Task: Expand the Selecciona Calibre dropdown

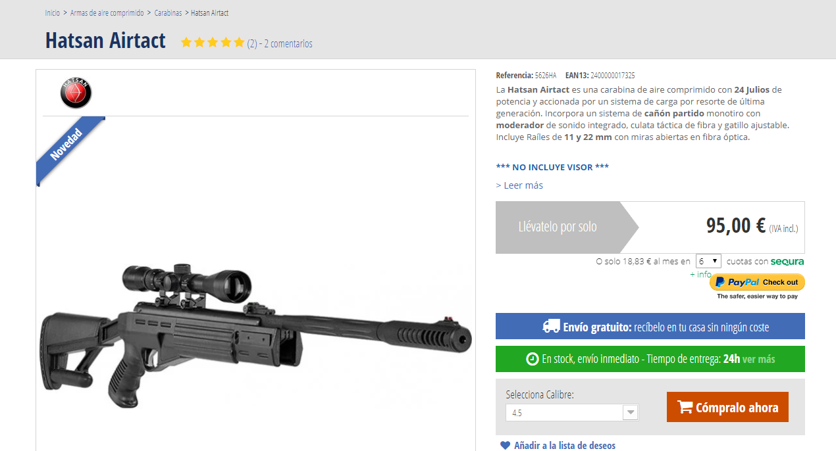Action: (x=572, y=413)
